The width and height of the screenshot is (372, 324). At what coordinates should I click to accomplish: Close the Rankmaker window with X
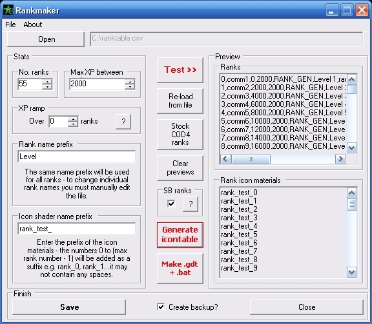362,10
